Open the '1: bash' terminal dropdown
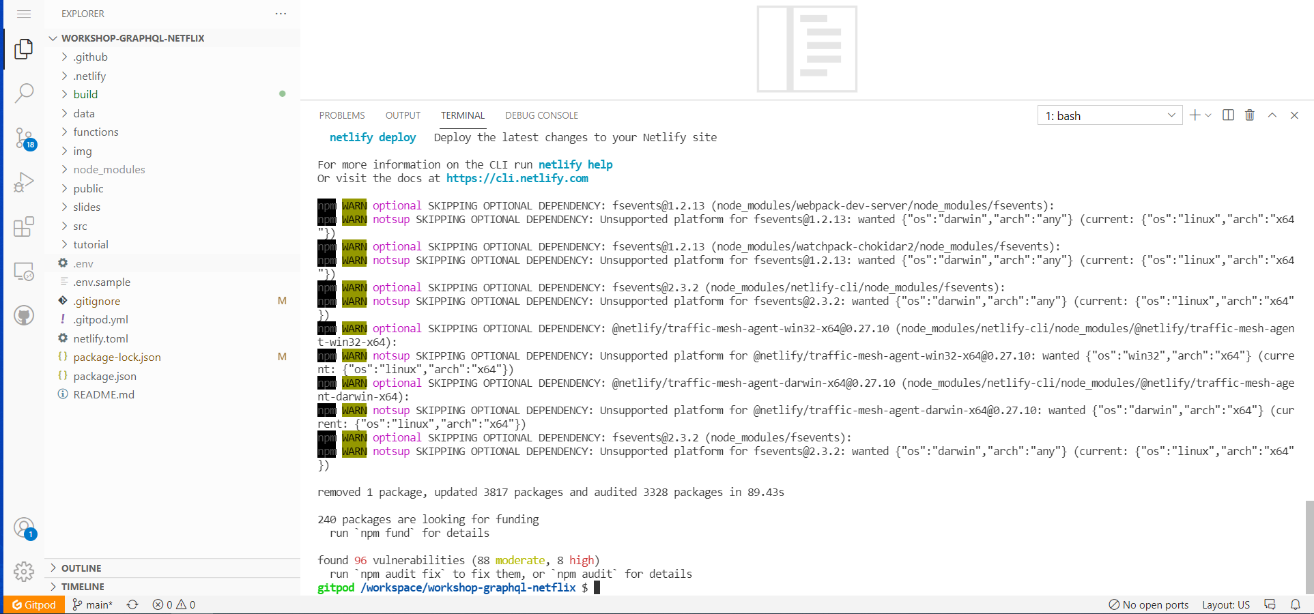Viewport: 1314px width, 614px height. coord(1109,115)
